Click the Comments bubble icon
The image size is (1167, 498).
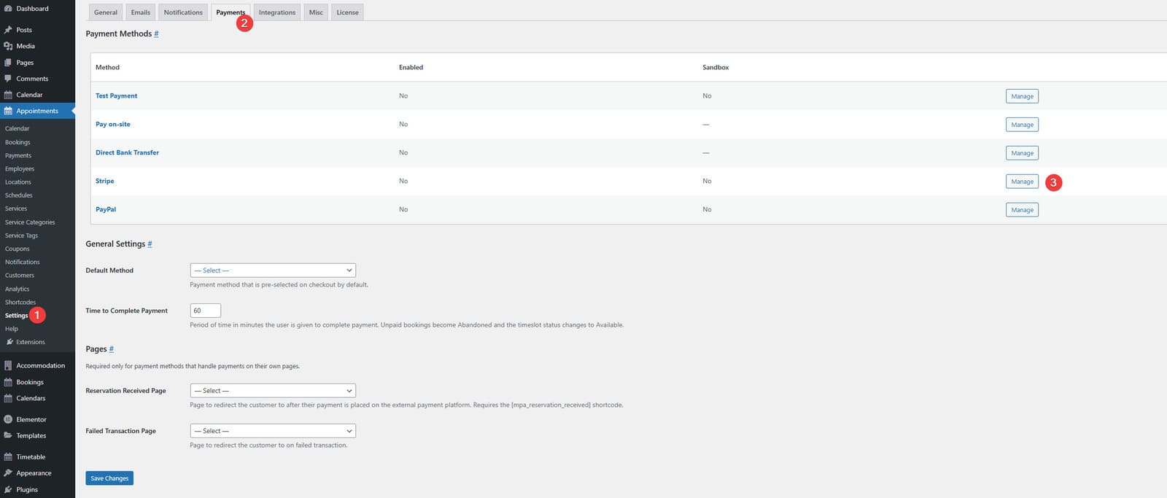click(8, 79)
